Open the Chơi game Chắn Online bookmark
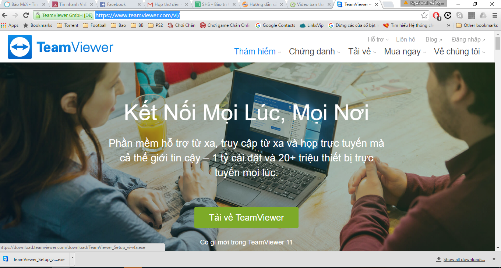The height and width of the screenshot is (268, 501). pyautogui.click(x=225, y=25)
